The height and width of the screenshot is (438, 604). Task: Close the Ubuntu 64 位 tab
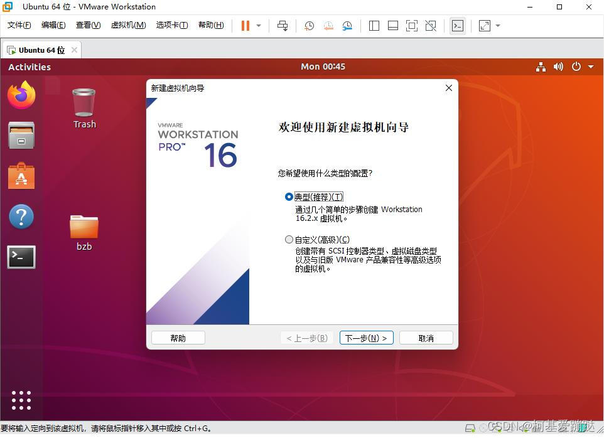pos(74,50)
